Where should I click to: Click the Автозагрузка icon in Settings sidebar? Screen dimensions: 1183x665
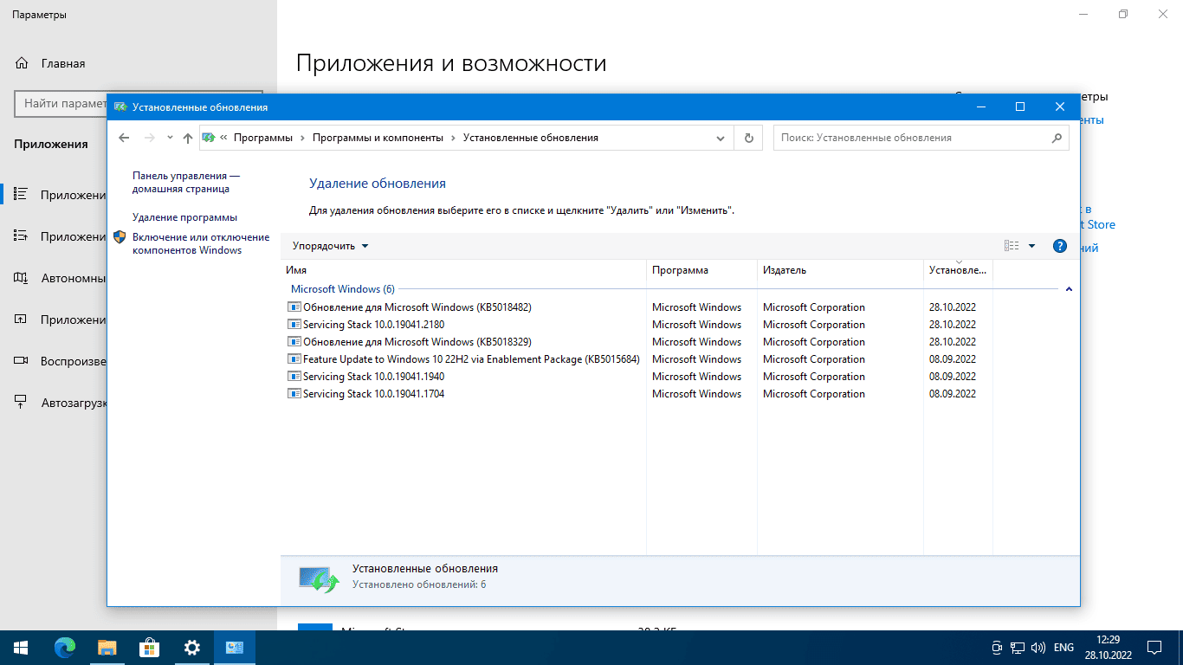[22, 403]
